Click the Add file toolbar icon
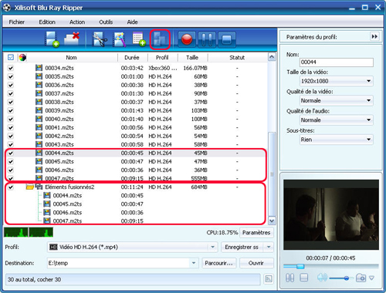 52,39
